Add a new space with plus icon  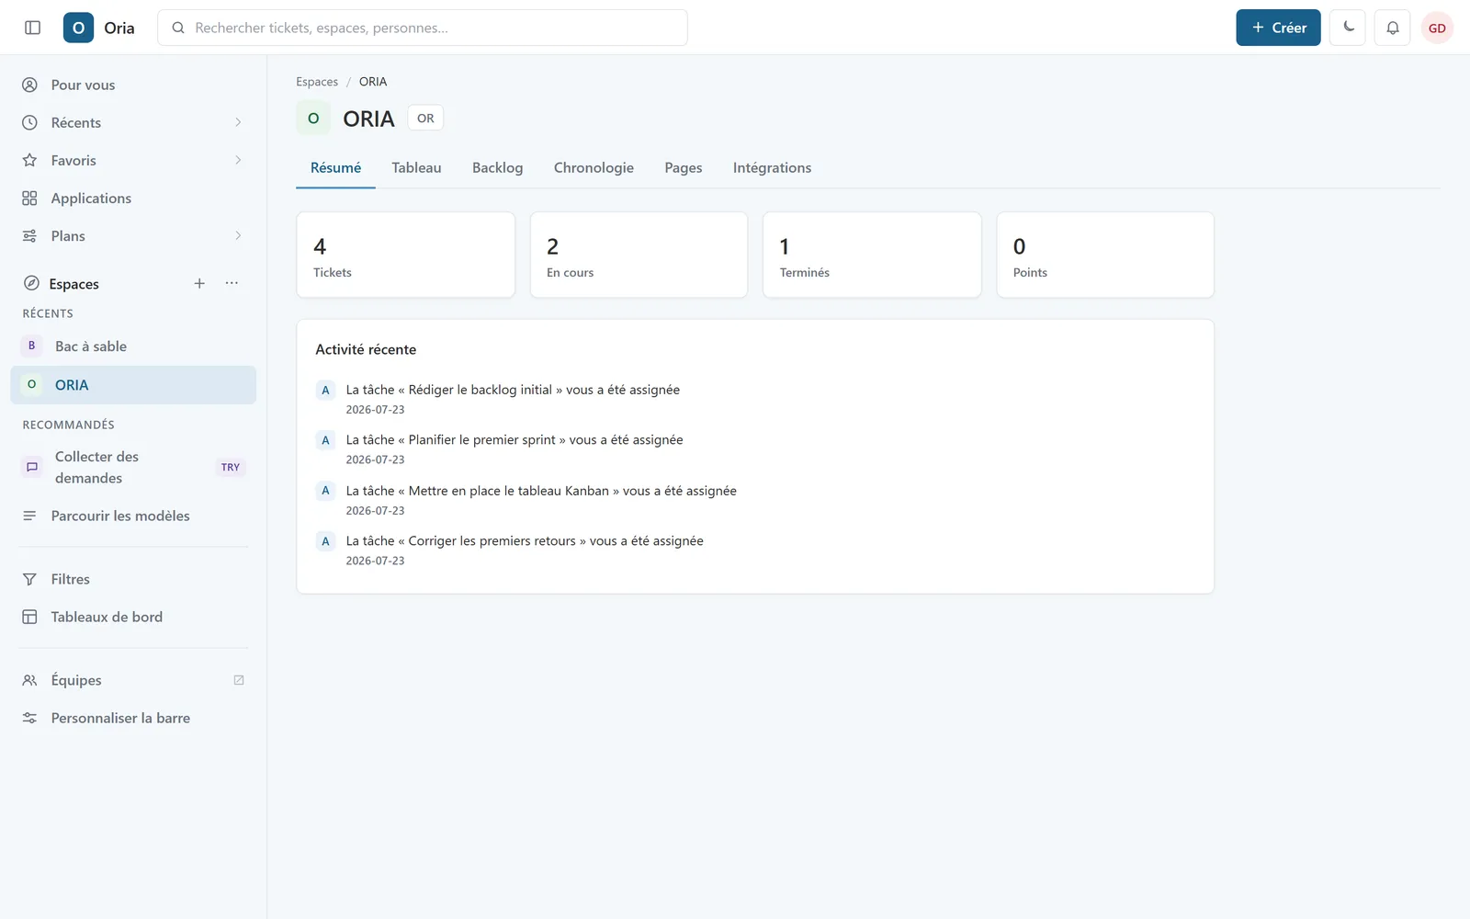point(199,283)
